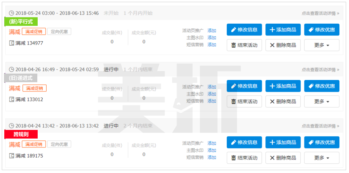Click 修改优惠 button for 满减 134977
The width and height of the screenshot is (349, 173).
click(322, 30)
